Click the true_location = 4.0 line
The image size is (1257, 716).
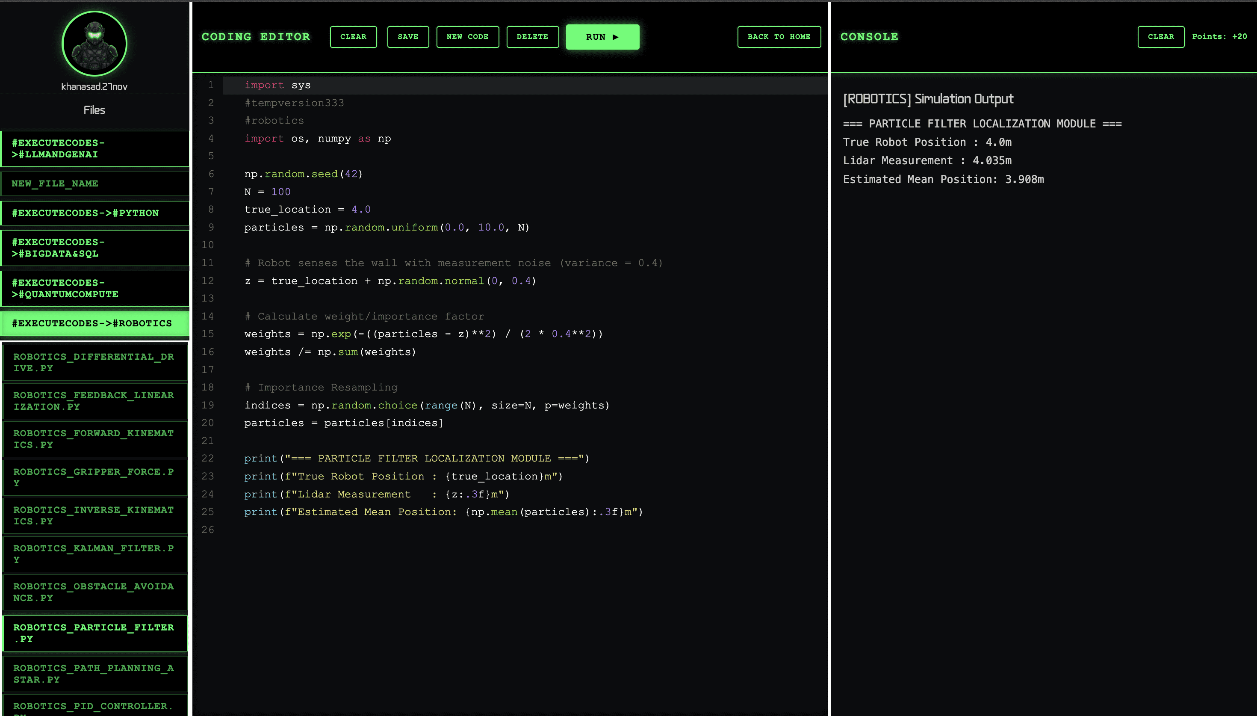[307, 210]
